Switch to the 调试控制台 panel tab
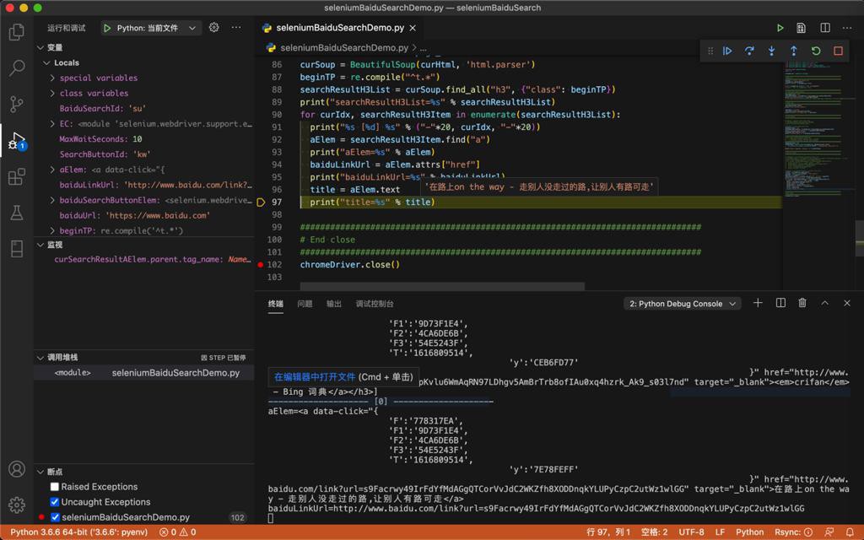The image size is (864, 540). (x=375, y=304)
